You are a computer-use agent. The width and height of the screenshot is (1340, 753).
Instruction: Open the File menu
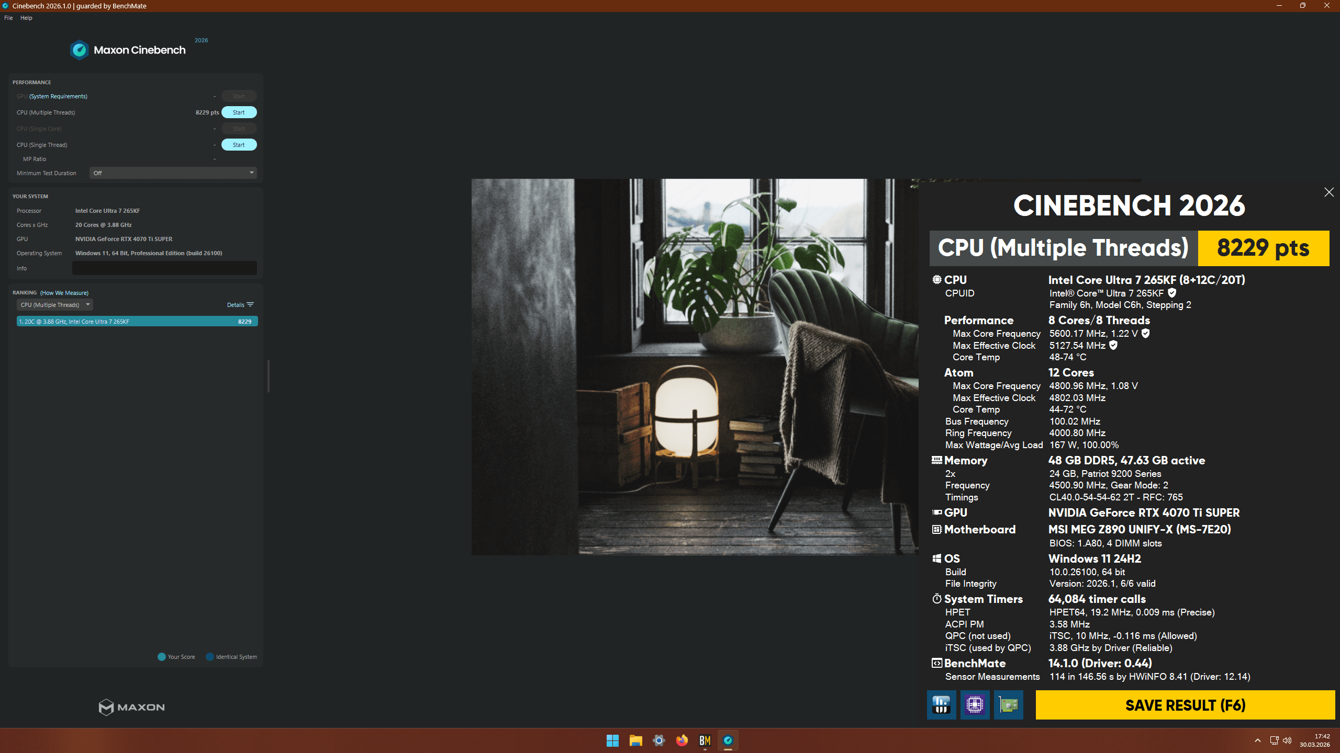coord(8,17)
